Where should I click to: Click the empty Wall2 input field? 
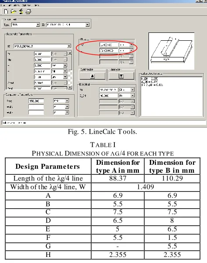click(x=36, y=112)
